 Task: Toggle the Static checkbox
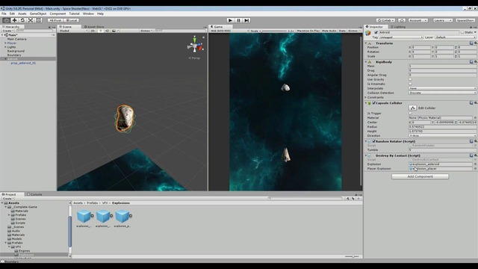coord(462,32)
